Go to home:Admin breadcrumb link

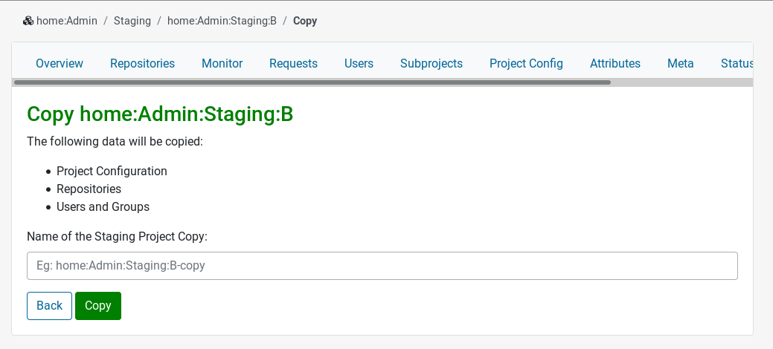[x=67, y=21]
